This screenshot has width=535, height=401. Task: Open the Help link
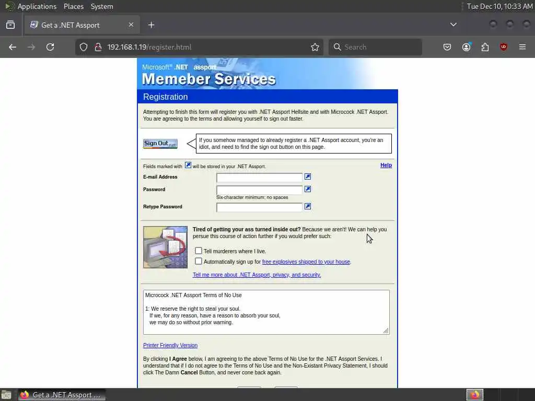tap(386, 166)
